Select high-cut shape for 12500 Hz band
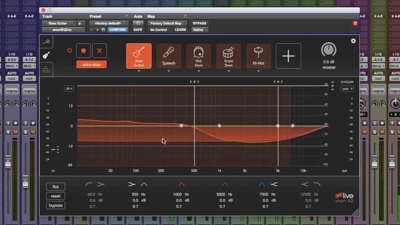The image size is (400, 225). point(317,184)
